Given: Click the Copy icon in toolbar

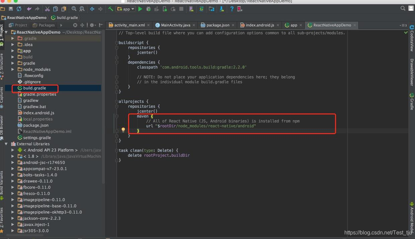Looking at the screenshot, I should pyautogui.click(x=56, y=9).
